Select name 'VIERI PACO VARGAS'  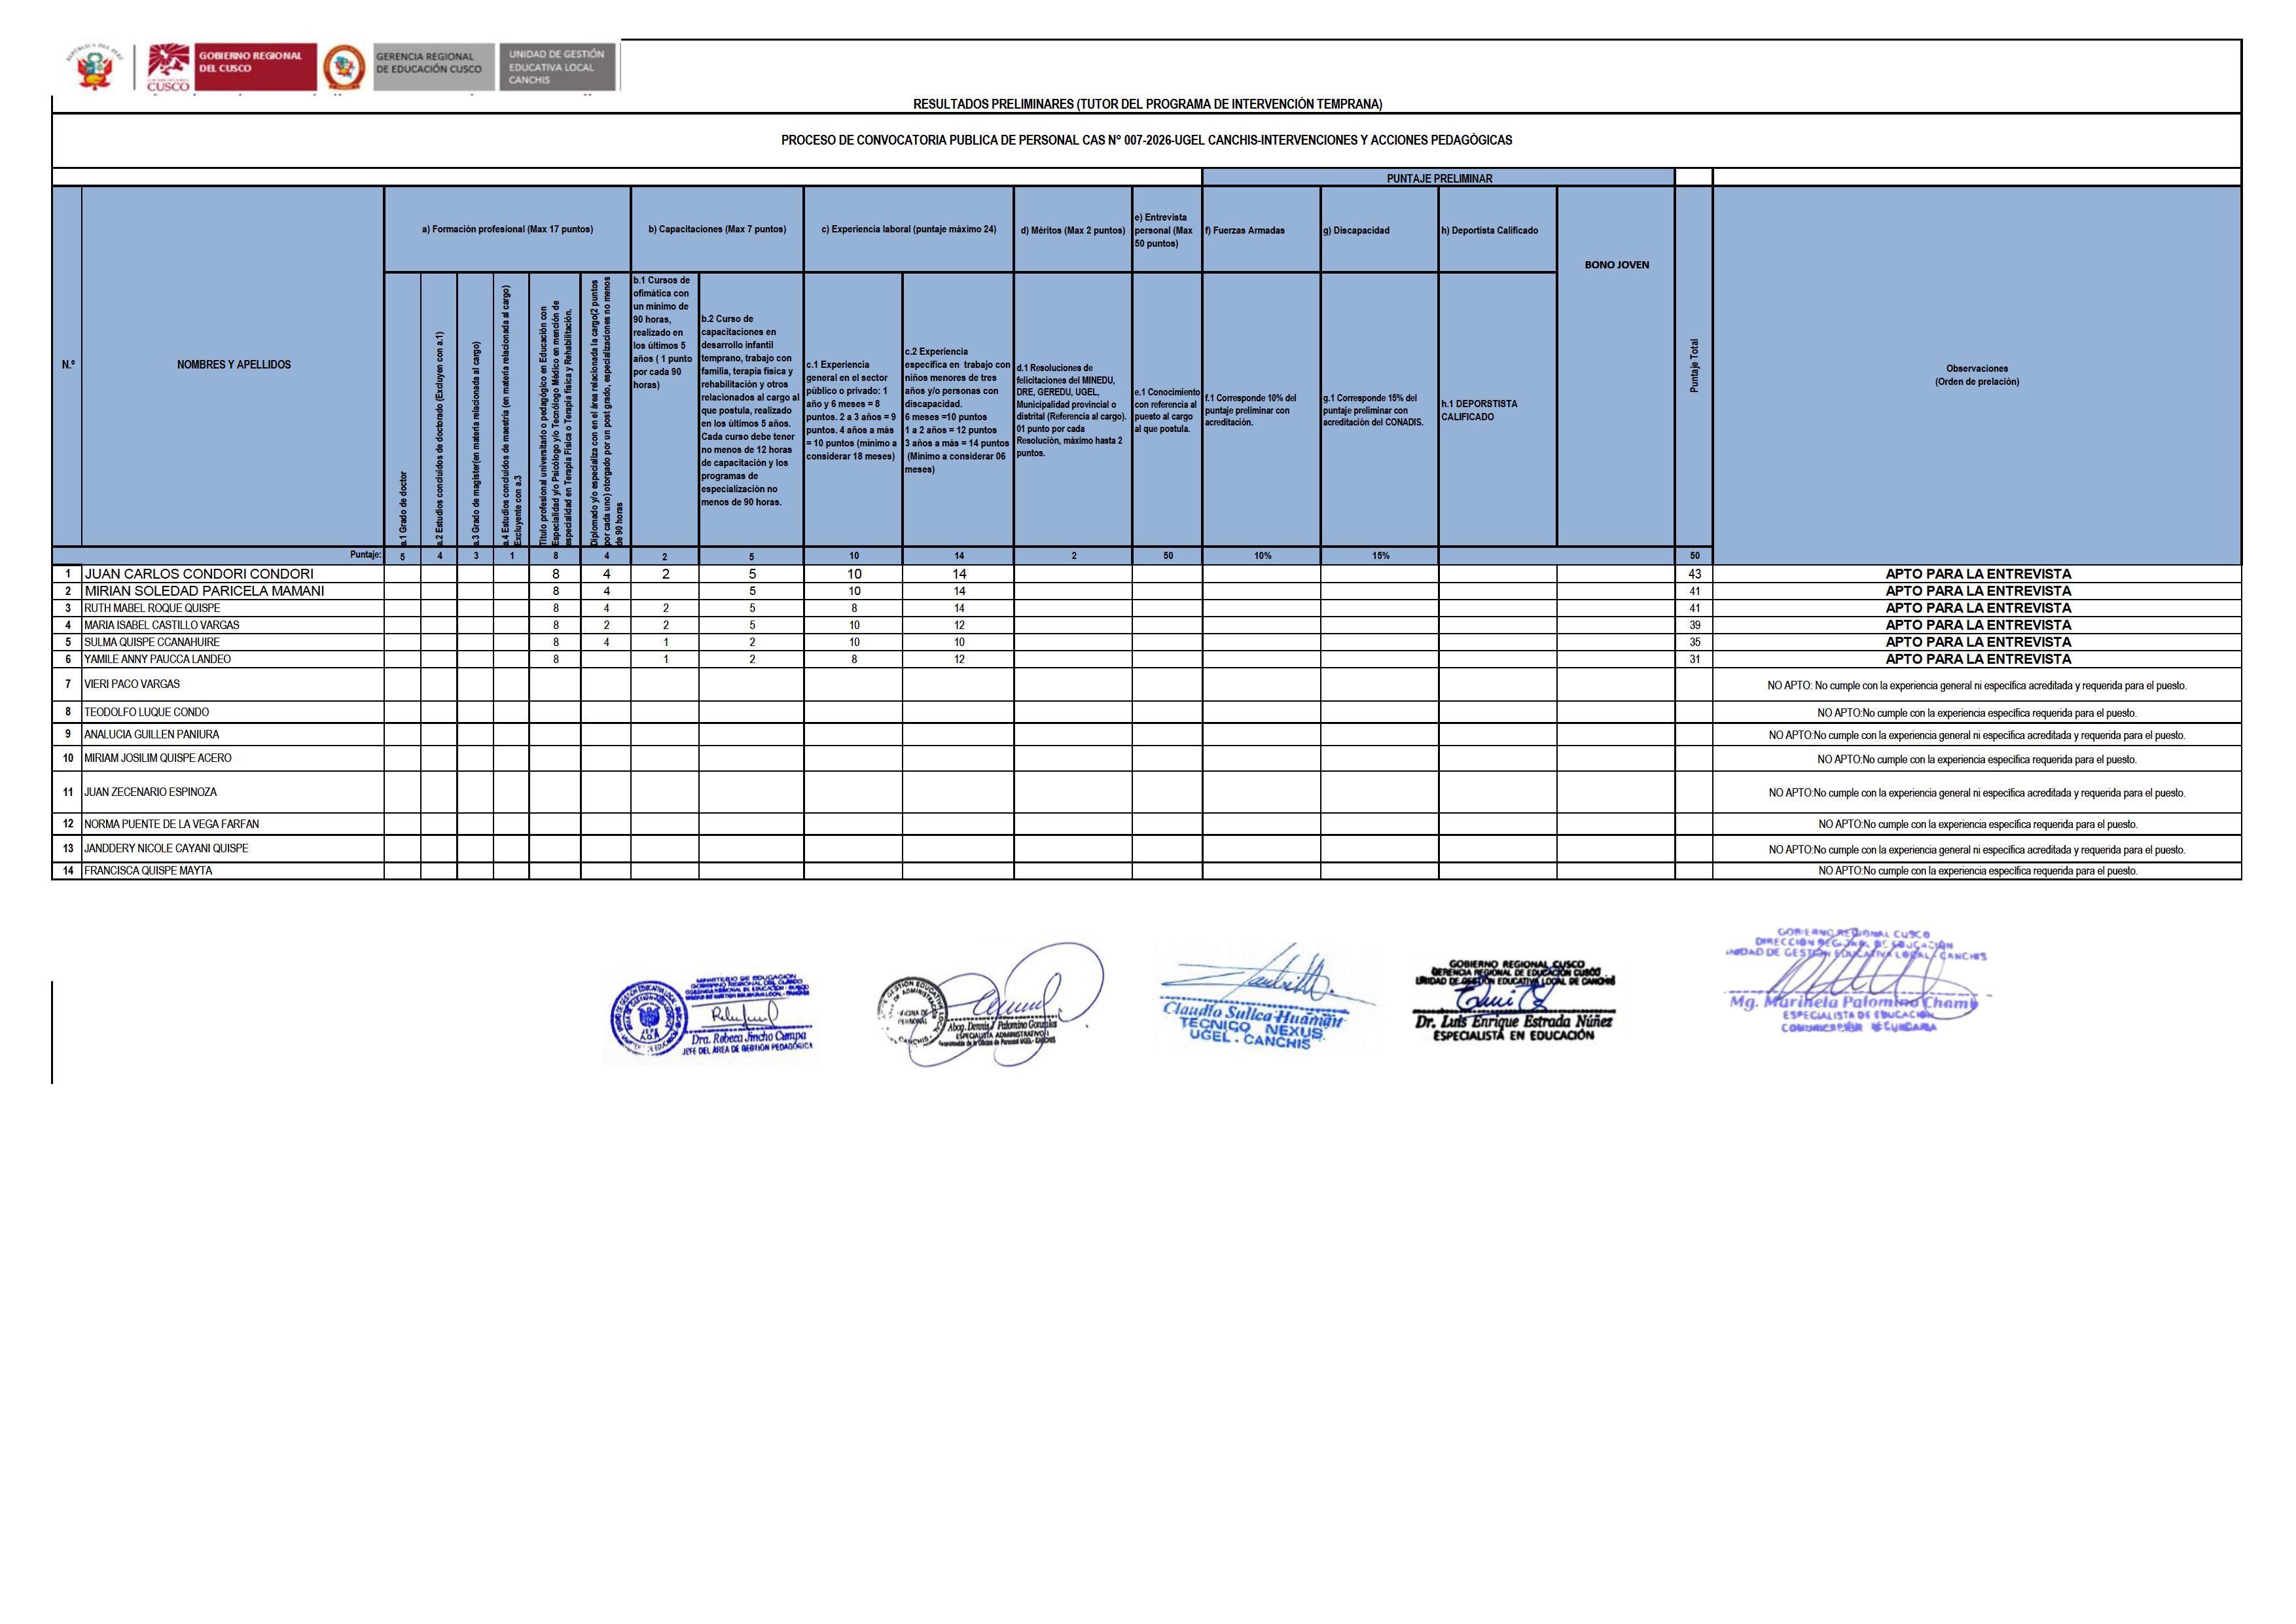[132, 684]
